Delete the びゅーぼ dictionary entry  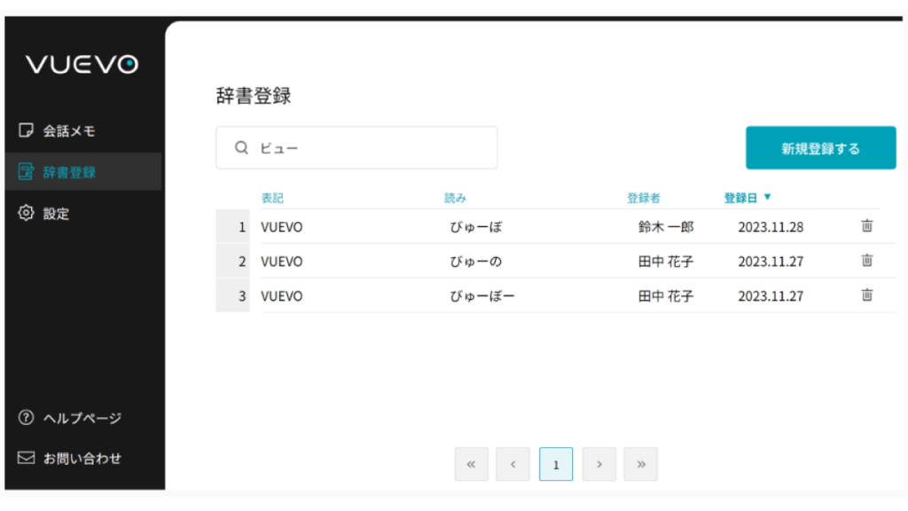pyautogui.click(x=866, y=226)
